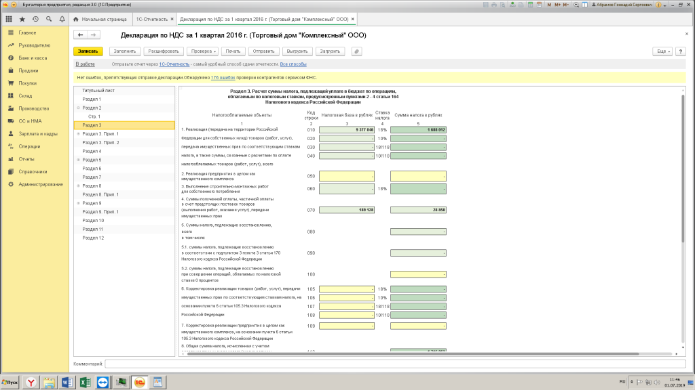This screenshot has height=390, width=695.
Task: Click the zoom scale magnifier icon
Action: (x=576, y=5)
